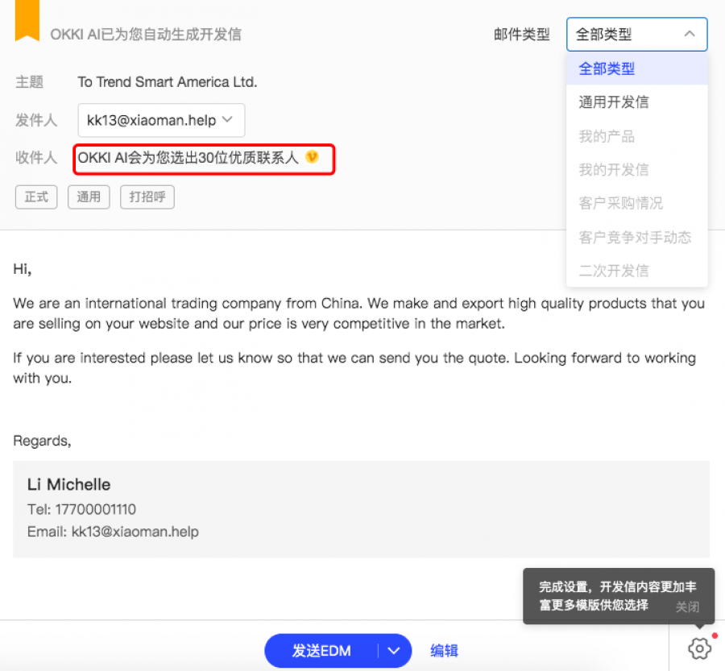The image size is (725, 671).
Task: Click the Hi, greeting line
Action: pyautogui.click(x=23, y=269)
